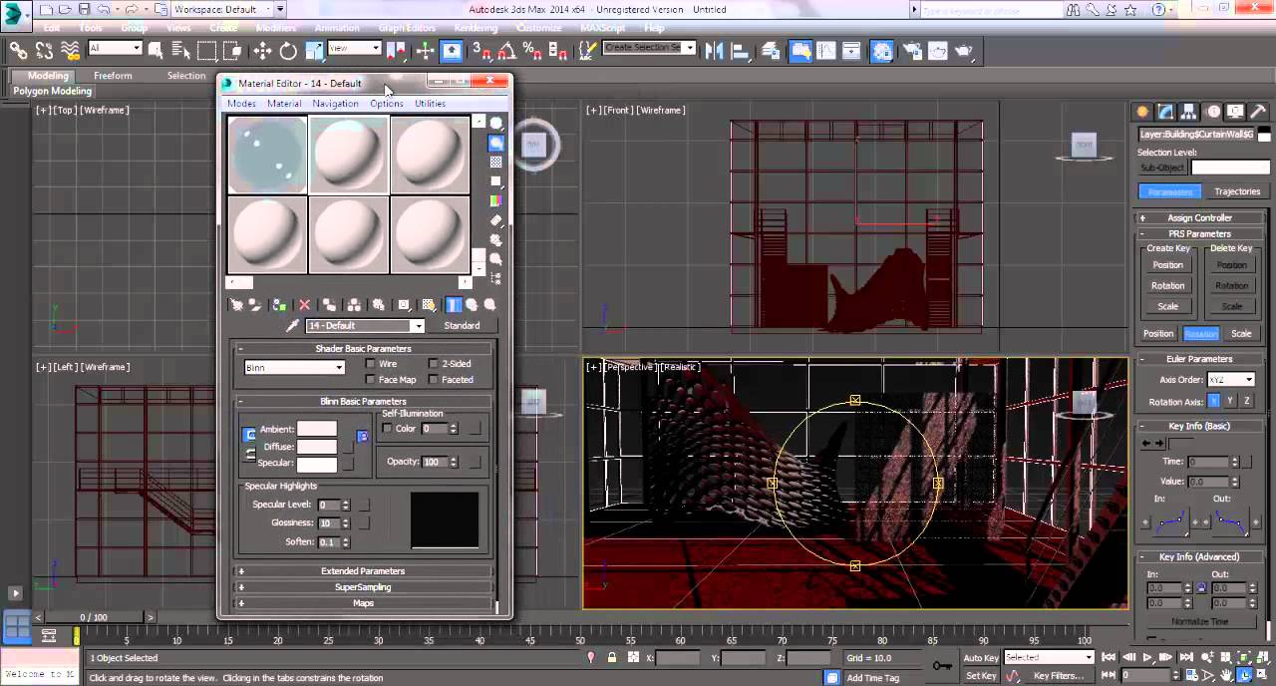Expand the Extended Parameters rollout

363,571
